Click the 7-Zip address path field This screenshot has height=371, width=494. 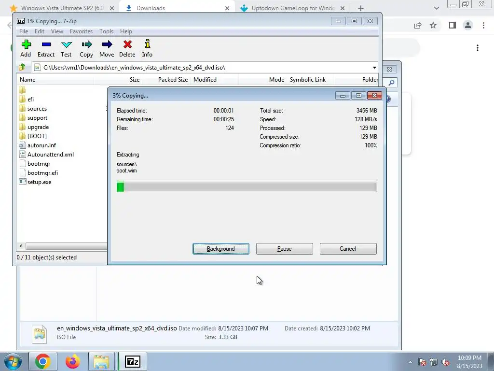tap(202, 68)
